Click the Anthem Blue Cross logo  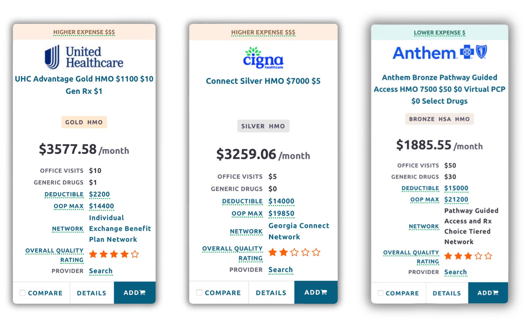tap(439, 53)
